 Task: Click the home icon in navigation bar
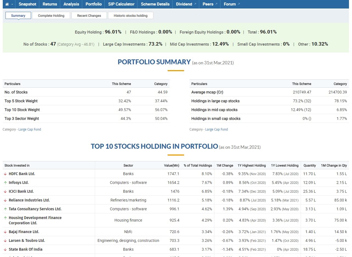click(x=7, y=4)
